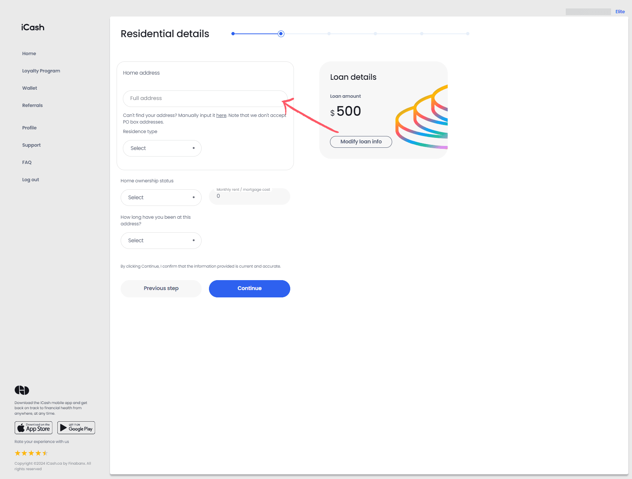This screenshot has width=632, height=479.
Task: Select Referrals in the sidebar
Action: (32, 106)
